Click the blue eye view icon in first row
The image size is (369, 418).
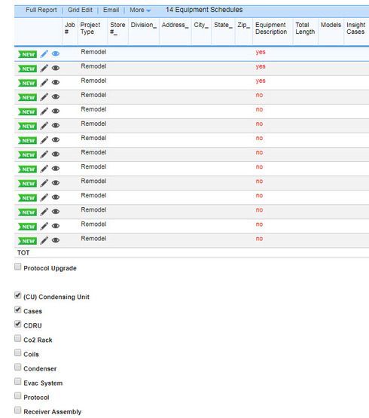point(56,53)
